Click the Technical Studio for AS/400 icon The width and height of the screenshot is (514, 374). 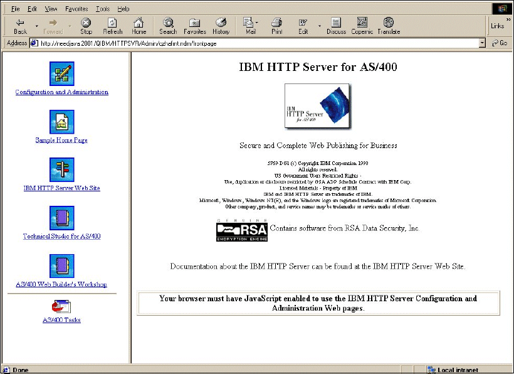[61, 218]
